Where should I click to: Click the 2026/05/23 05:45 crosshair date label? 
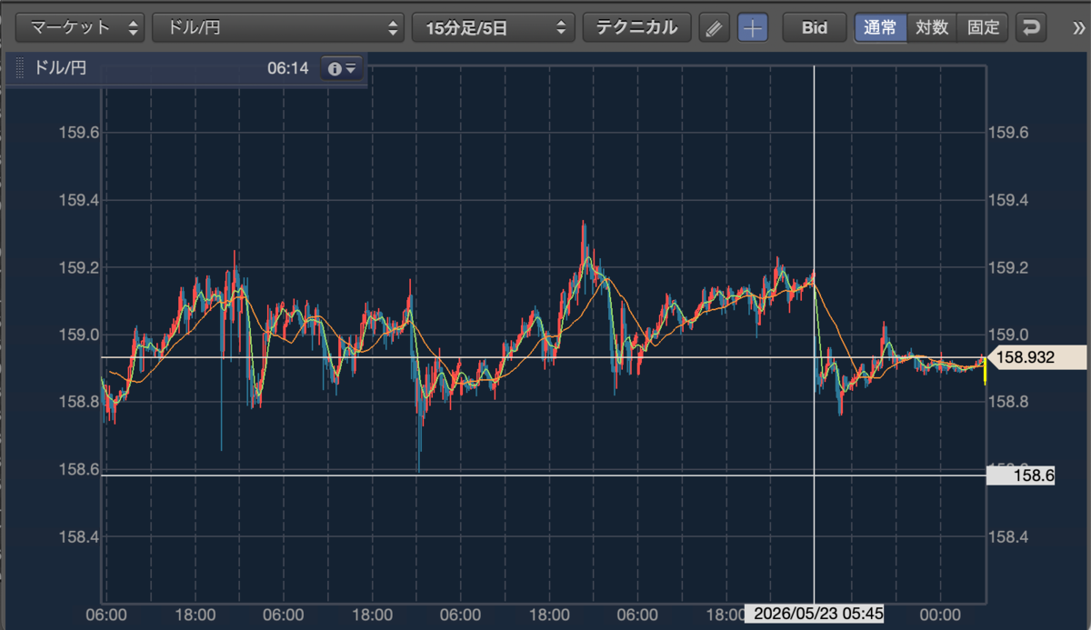click(x=815, y=615)
